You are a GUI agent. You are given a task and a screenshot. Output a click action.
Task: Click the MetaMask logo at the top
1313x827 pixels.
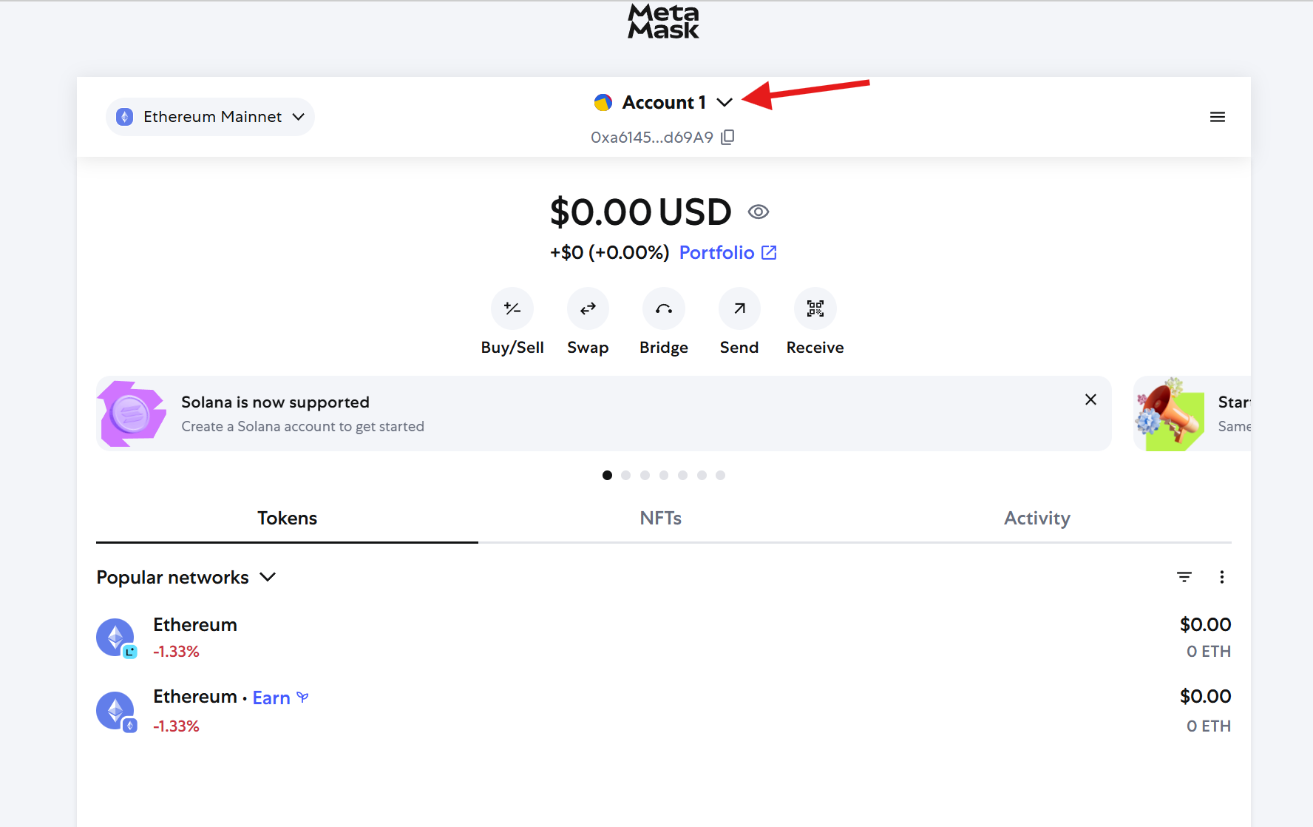pyautogui.click(x=663, y=21)
